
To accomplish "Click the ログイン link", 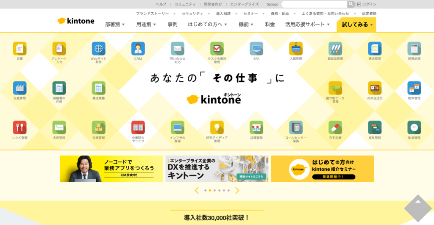I will click(367, 4).
